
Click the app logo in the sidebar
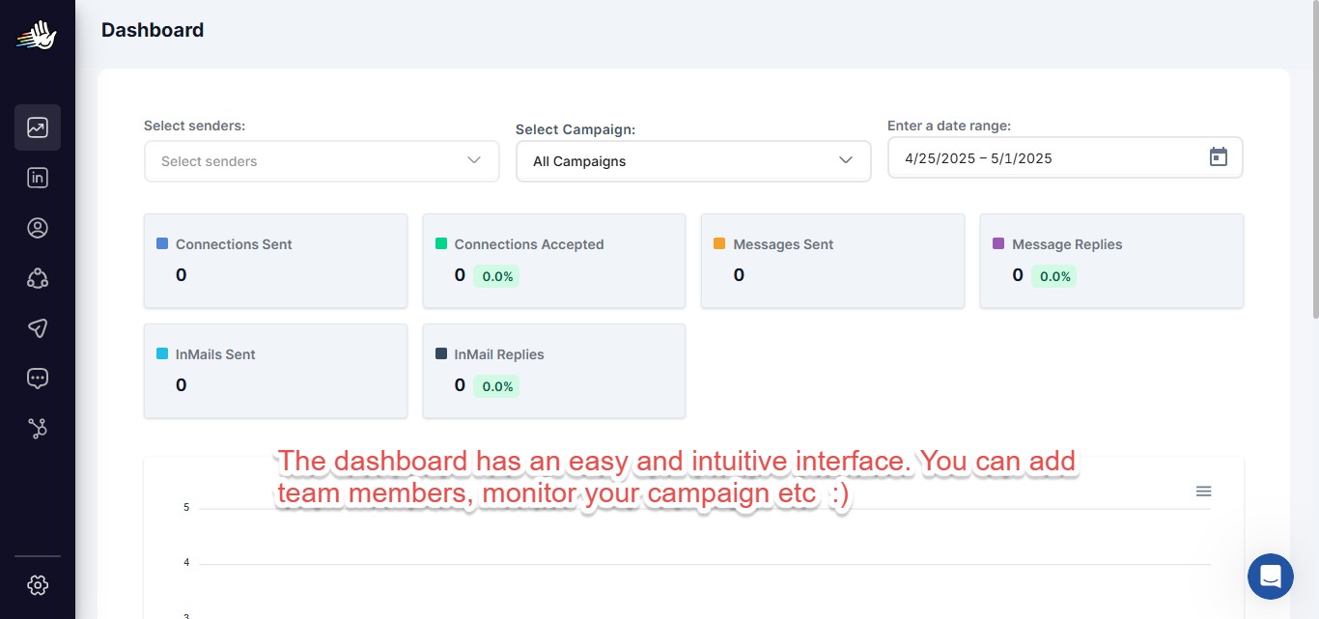(37, 37)
